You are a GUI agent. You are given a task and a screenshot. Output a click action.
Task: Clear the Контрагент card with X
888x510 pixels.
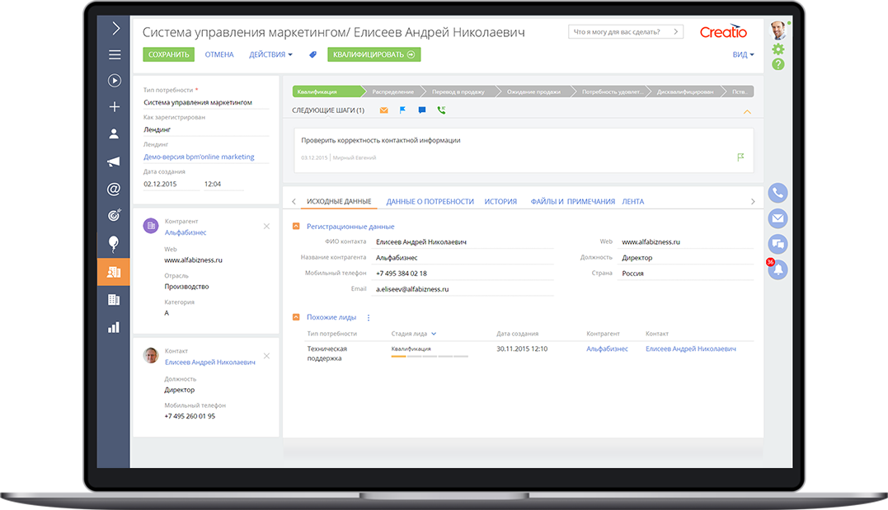click(267, 227)
